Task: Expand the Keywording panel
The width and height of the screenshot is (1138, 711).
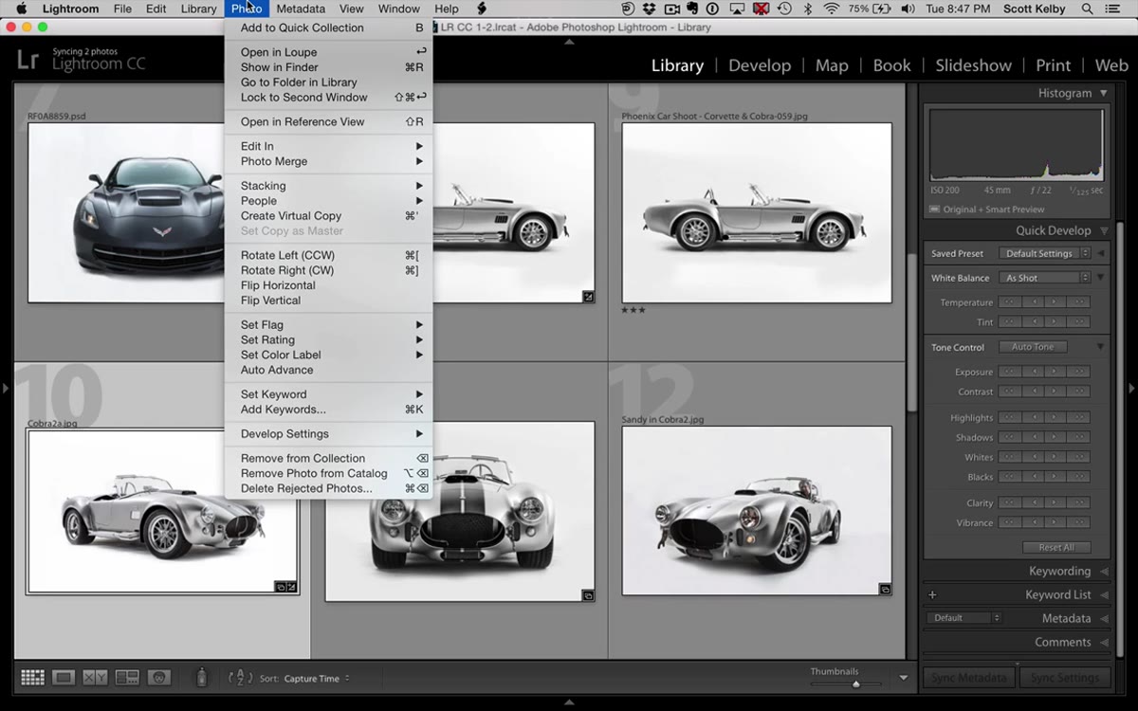Action: tap(1103, 571)
